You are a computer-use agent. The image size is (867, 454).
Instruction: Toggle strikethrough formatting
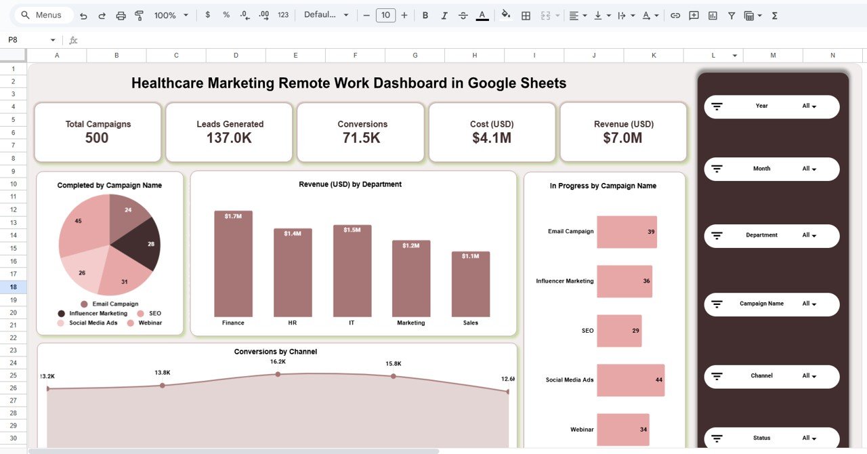click(x=463, y=14)
